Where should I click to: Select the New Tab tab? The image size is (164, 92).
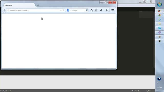[19, 5]
